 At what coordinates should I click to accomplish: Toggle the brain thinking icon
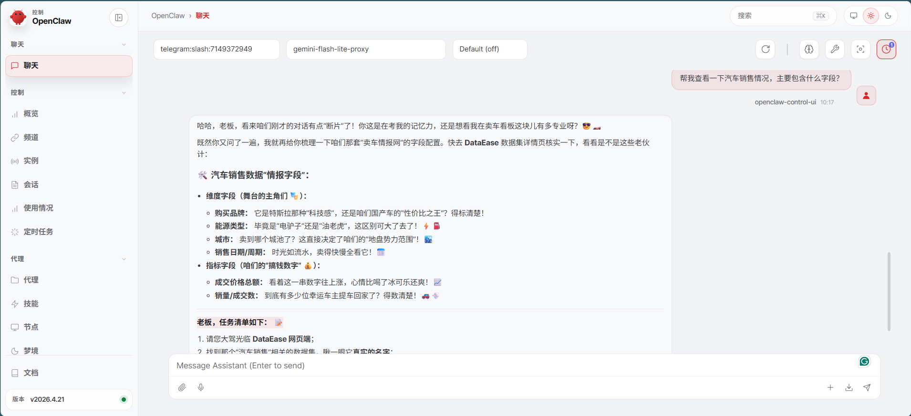tap(809, 49)
